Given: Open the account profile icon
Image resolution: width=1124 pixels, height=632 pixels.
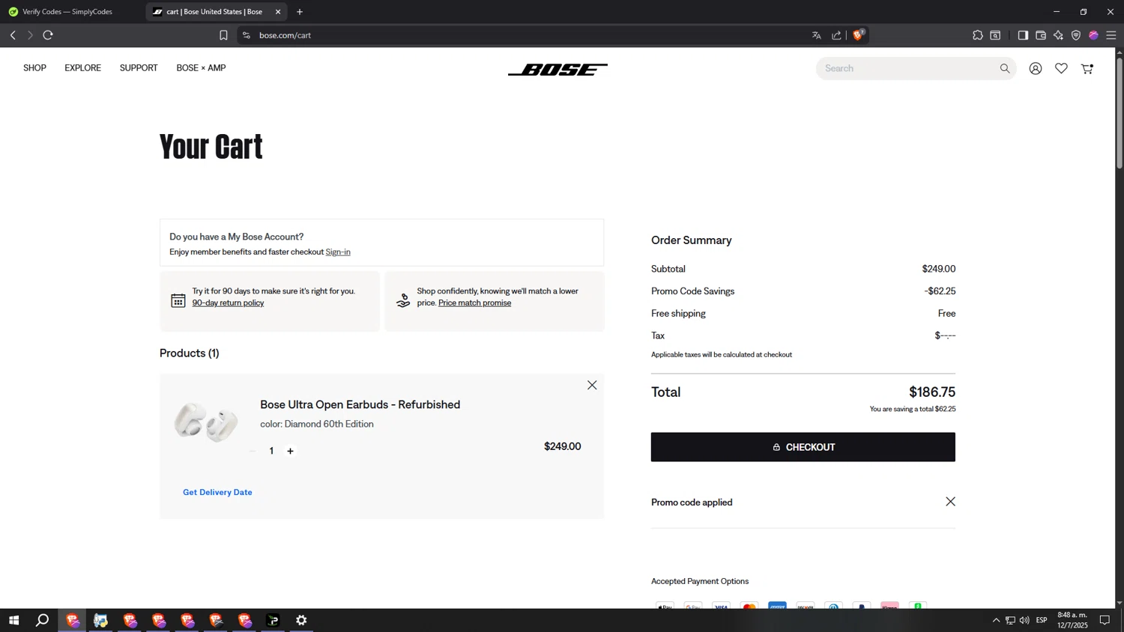Looking at the screenshot, I should pyautogui.click(x=1035, y=68).
